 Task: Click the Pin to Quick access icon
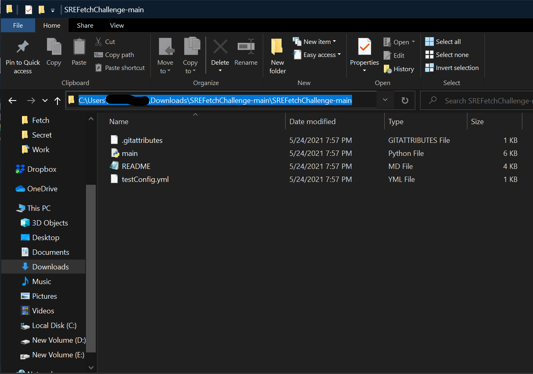[23, 47]
